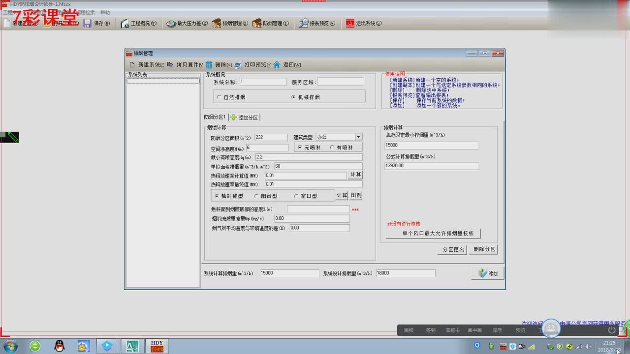Open QQ penguin icon in taskbar
The image size is (630, 354).
coord(60,346)
